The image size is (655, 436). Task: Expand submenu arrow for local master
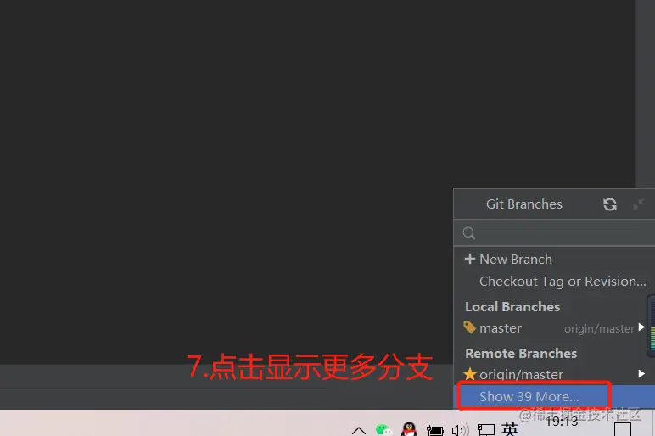641,327
